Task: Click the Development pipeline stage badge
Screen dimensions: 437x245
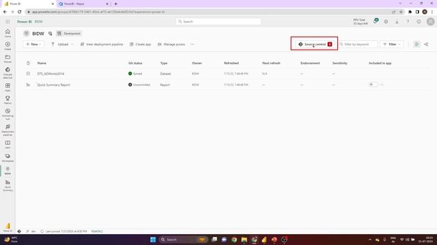Action: (69, 33)
